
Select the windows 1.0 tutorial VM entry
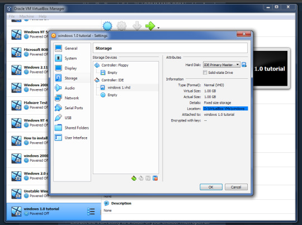54,211
